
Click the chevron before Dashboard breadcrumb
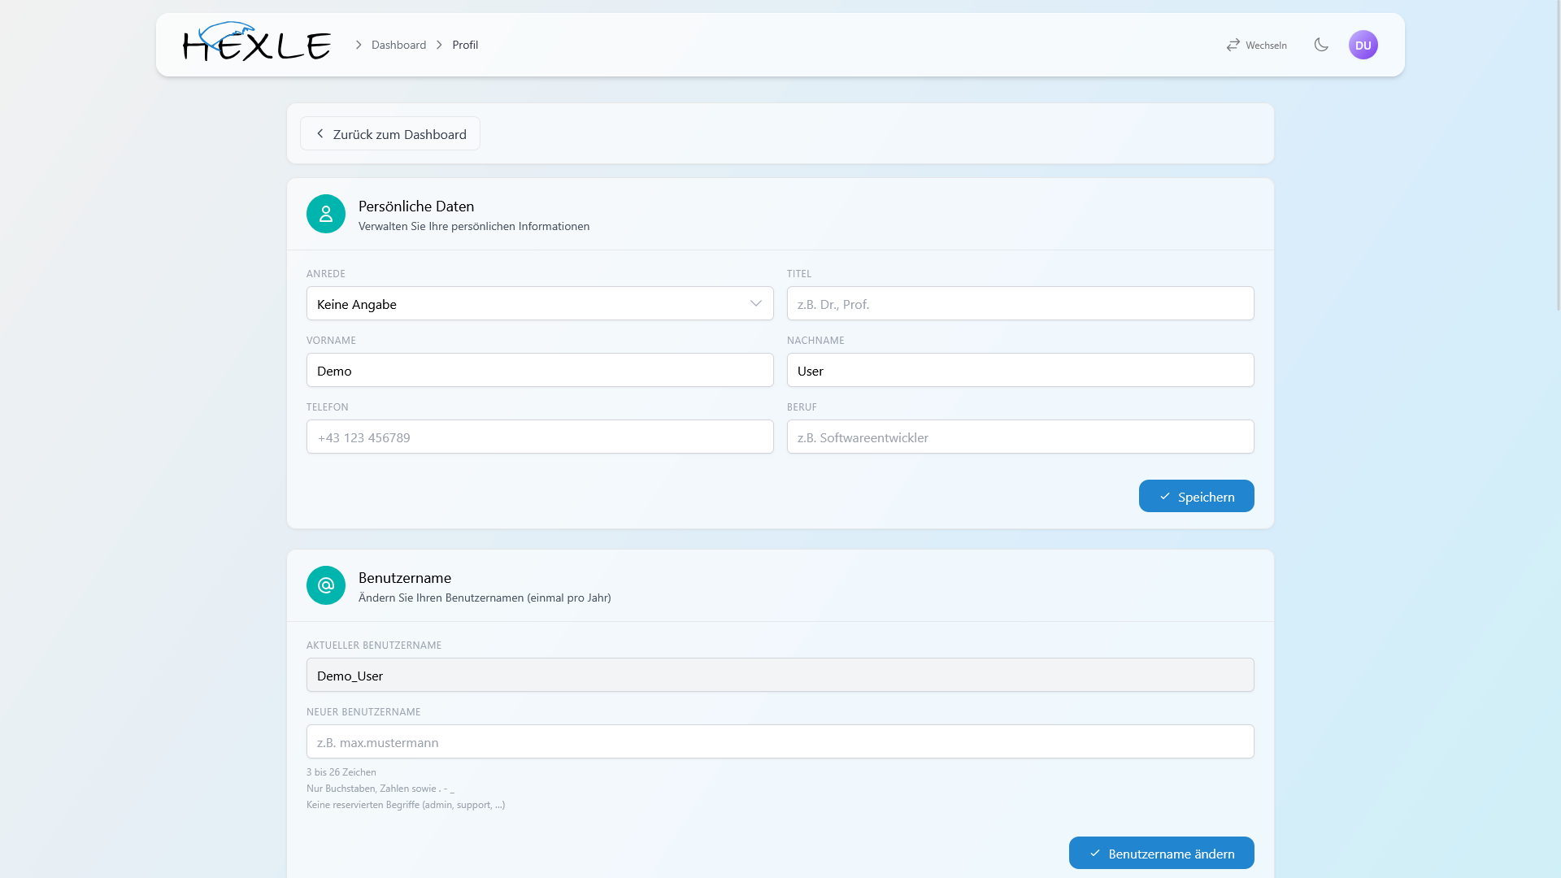359,45
